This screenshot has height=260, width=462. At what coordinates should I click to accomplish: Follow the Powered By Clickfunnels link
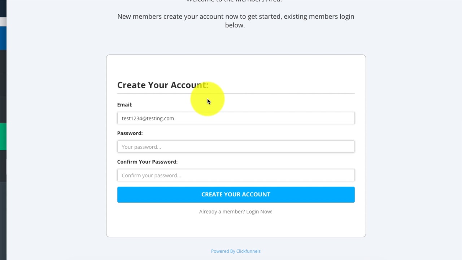point(236,251)
